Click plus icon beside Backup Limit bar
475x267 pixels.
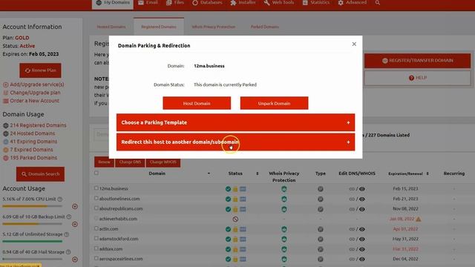click(75, 224)
